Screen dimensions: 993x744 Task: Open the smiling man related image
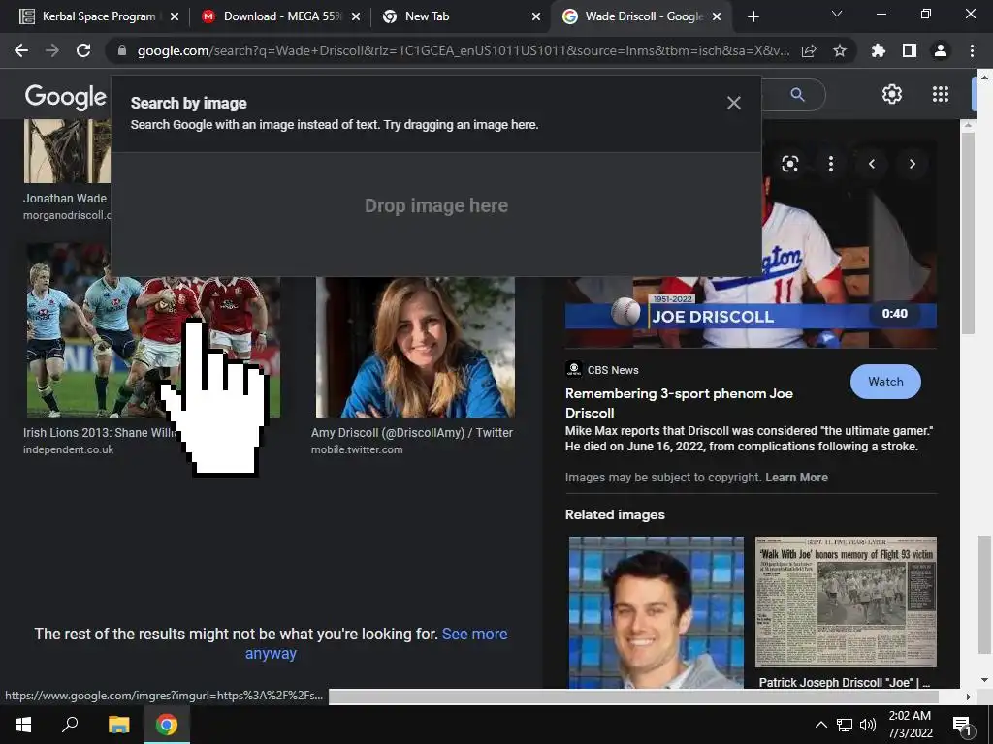(657, 612)
